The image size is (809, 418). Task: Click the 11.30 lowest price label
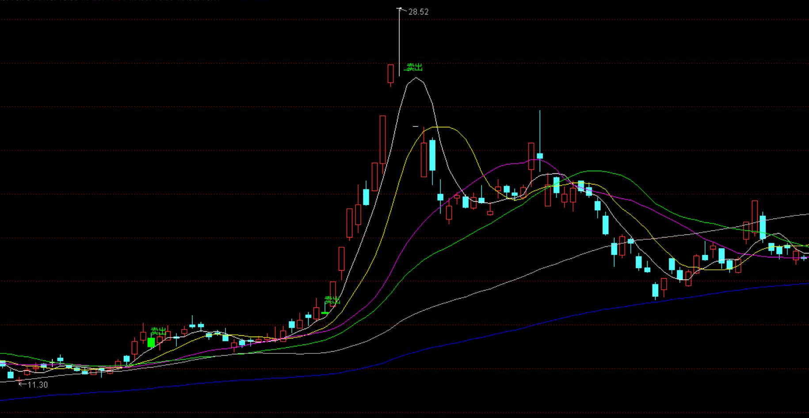38,385
